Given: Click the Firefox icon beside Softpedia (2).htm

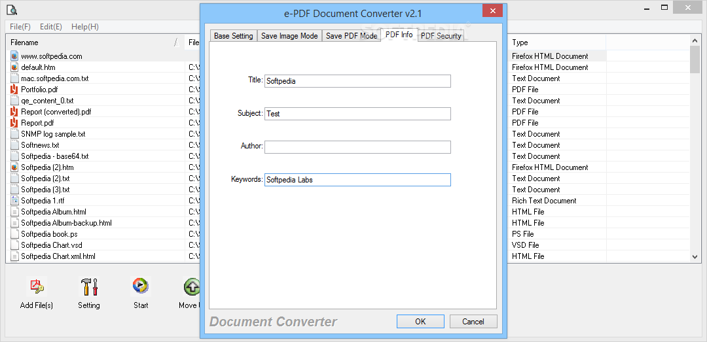Looking at the screenshot, I should pos(14,167).
